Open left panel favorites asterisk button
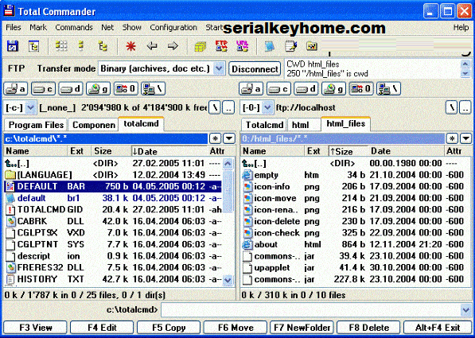Image resolution: width=475 pixels, height=338 pixels. [216, 138]
